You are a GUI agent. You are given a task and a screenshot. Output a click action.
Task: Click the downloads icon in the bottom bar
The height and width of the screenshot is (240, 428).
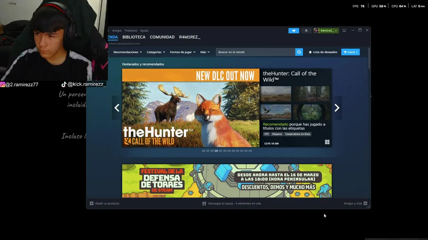tap(204, 203)
